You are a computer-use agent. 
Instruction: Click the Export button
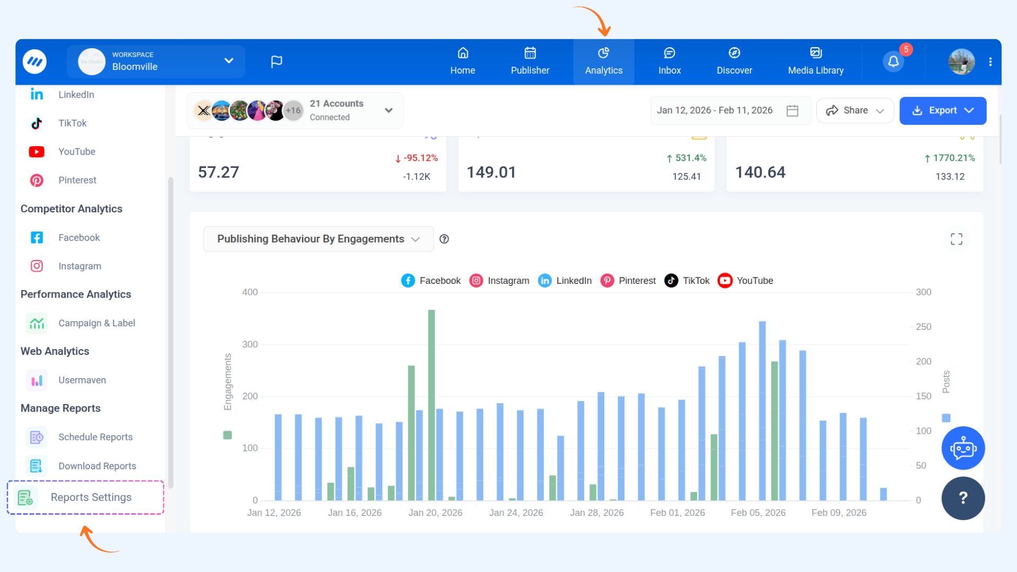[942, 111]
